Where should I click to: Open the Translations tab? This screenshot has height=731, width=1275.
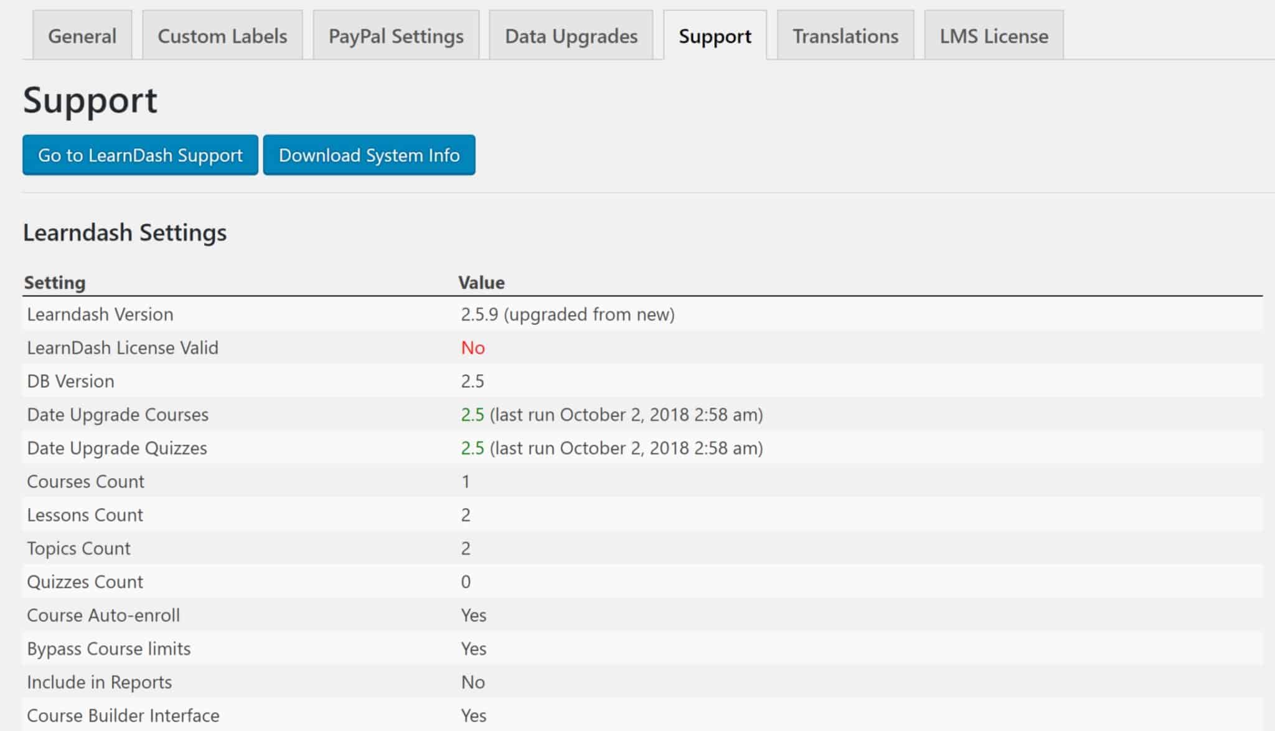click(845, 36)
